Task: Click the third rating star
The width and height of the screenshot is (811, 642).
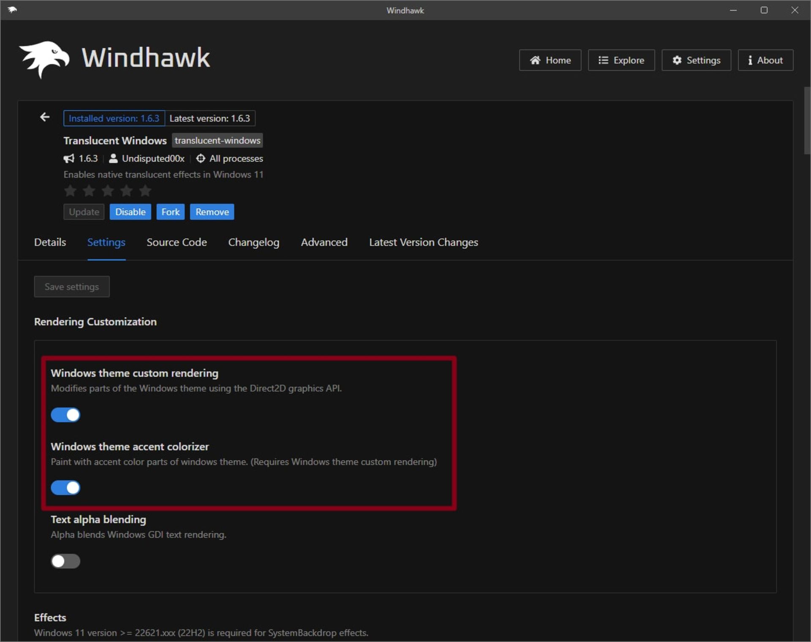Action: coord(108,191)
